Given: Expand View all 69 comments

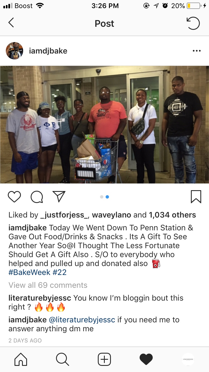Looking at the screenshot, I should click(48, 285).
